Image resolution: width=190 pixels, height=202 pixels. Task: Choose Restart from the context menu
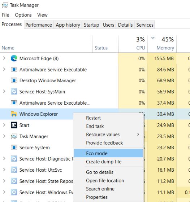(108, 118)
